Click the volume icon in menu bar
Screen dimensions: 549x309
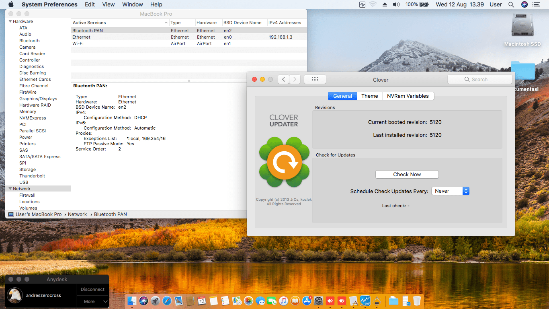[396, 4]
